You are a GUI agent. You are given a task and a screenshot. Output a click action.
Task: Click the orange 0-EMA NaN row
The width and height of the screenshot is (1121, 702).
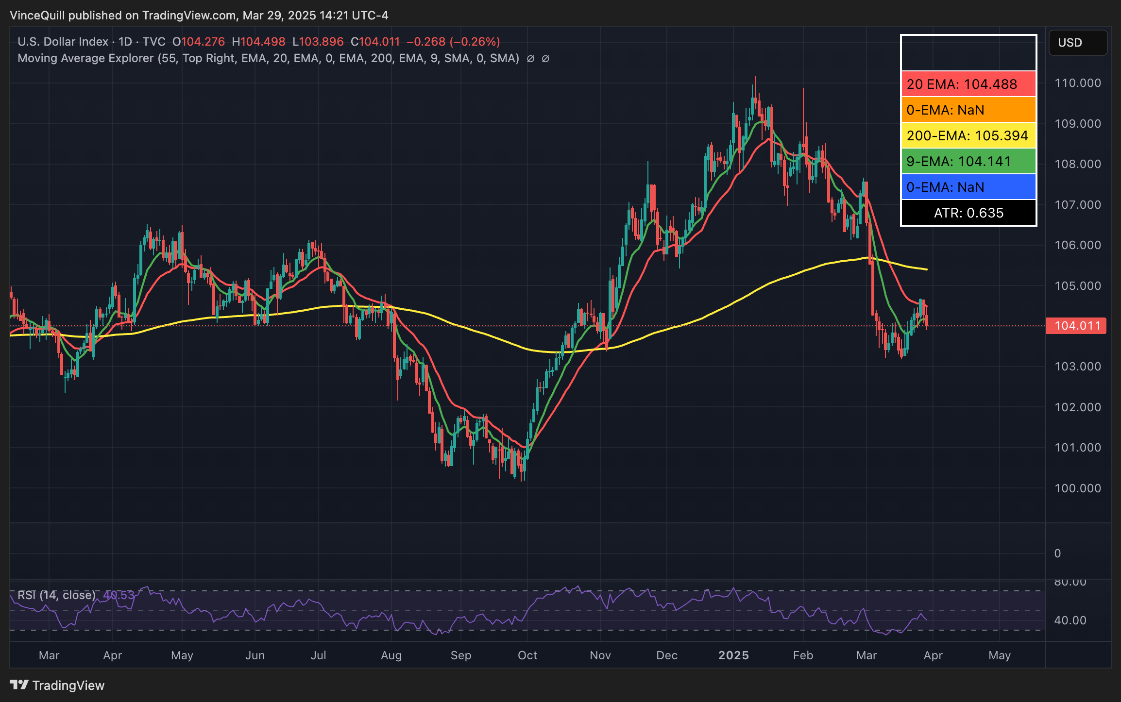[968, 110]
